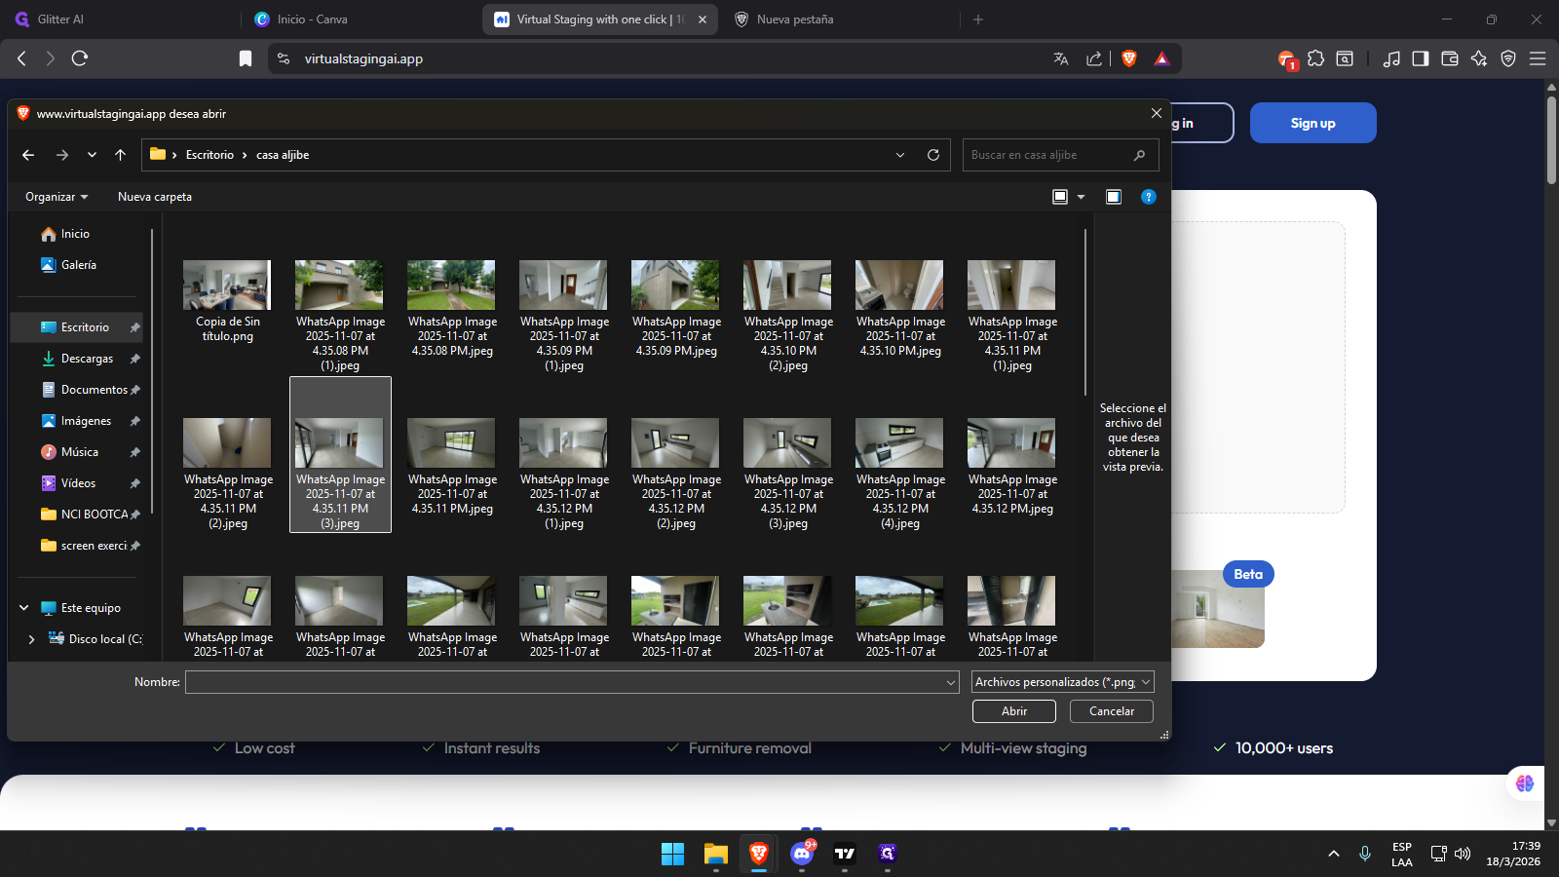Go up one folder level

tap(120, 155)
